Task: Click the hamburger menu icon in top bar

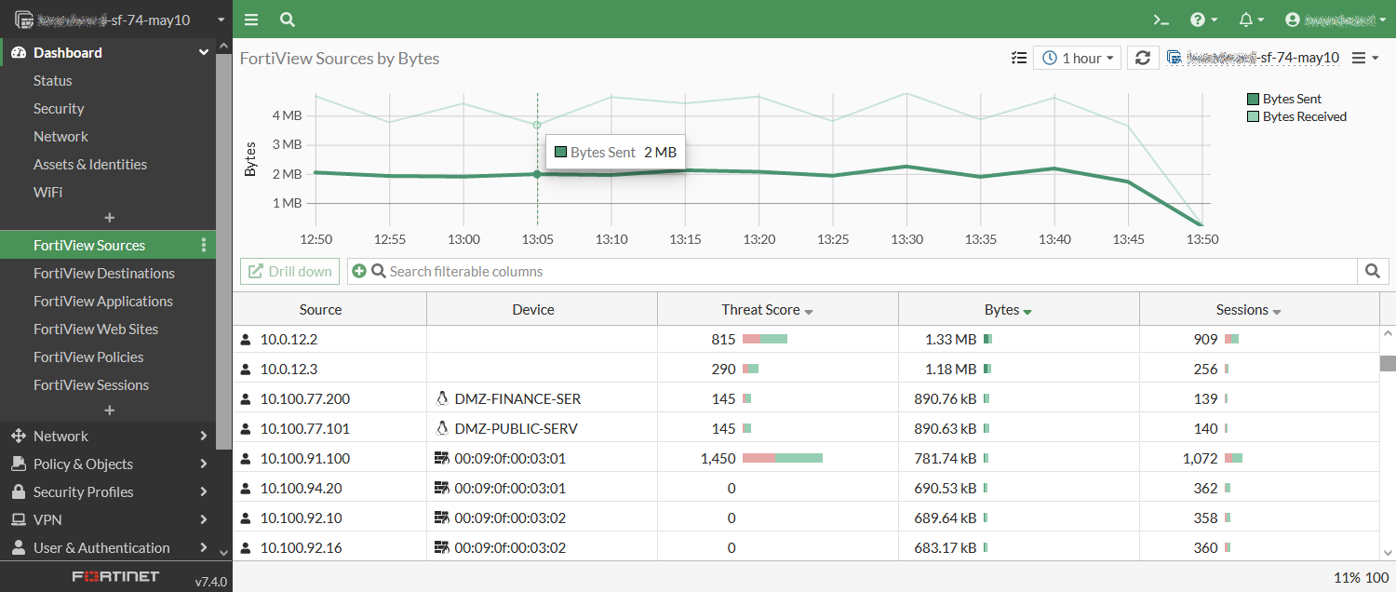Action: tap(251, 20)
